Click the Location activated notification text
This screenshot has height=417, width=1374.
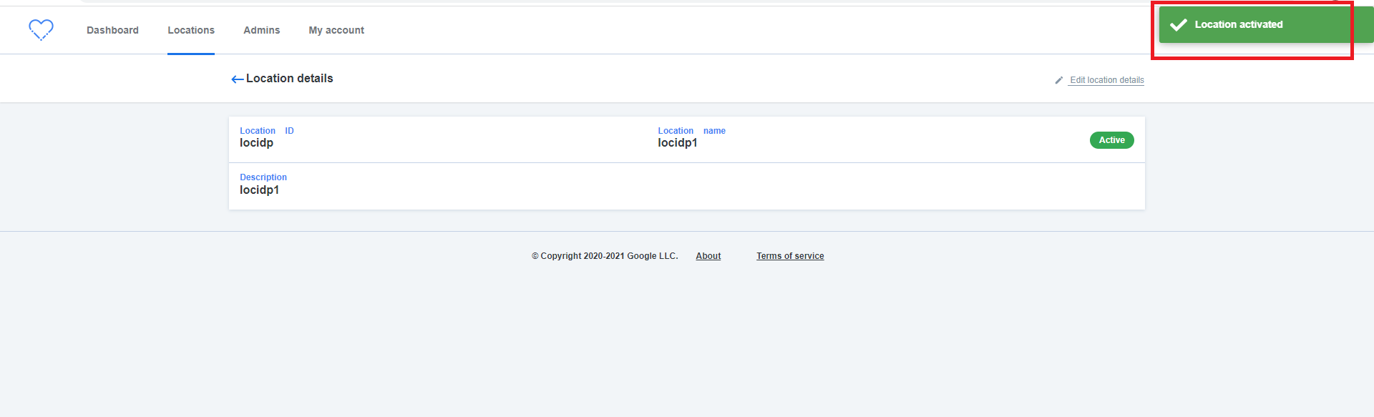pyautogui.click(x=1239, y=24)
